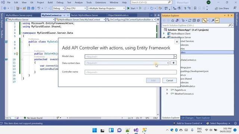
Task: Click the Live Share icon
Action: (216, 8)
